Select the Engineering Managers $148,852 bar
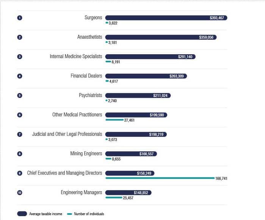Viewport: 265px width, 220px height. tap(128, 193)
